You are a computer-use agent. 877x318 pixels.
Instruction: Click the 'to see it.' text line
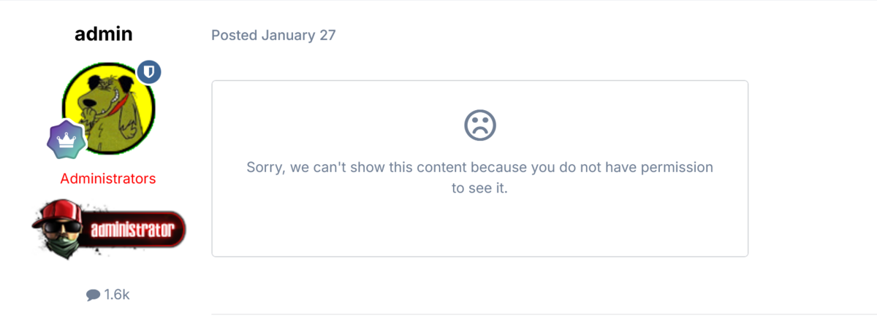[479, 187]
